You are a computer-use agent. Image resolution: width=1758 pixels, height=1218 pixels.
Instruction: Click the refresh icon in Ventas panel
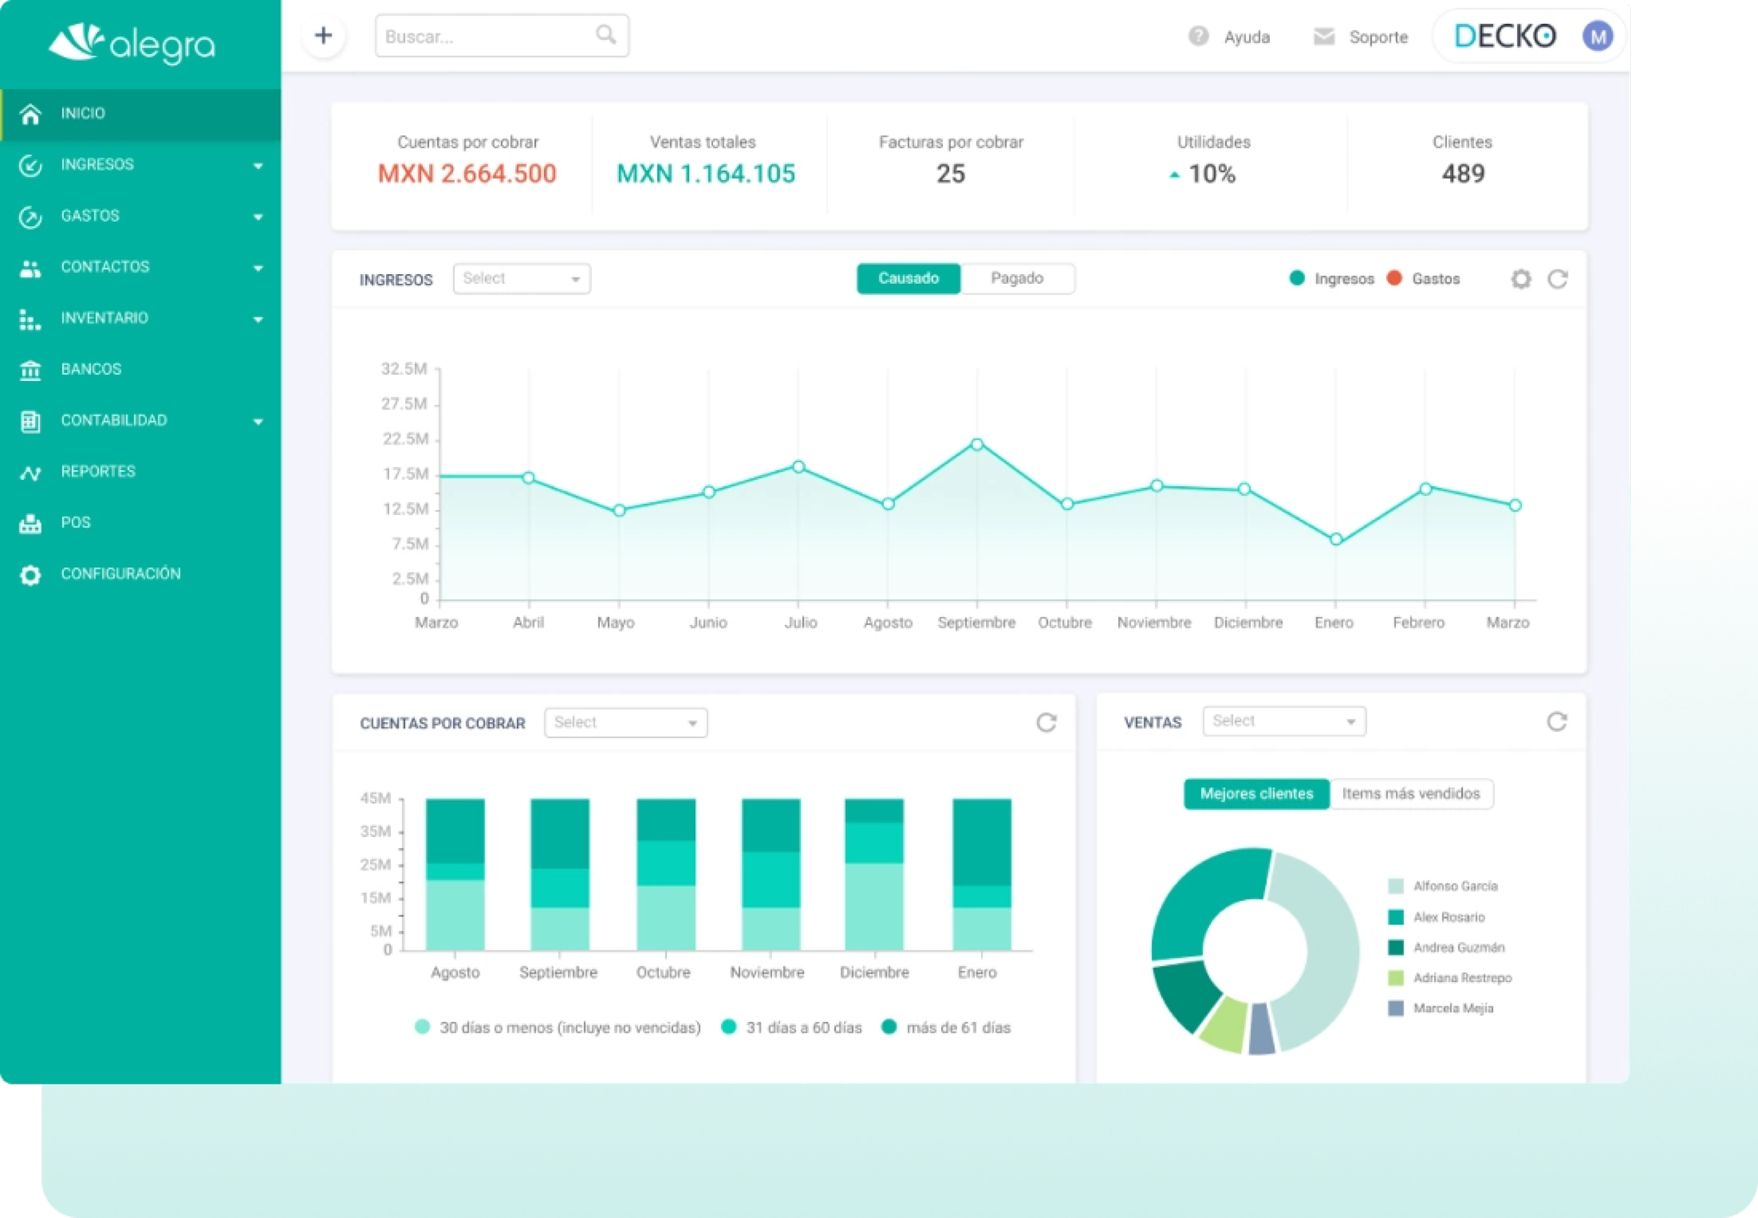point(1556,722)
